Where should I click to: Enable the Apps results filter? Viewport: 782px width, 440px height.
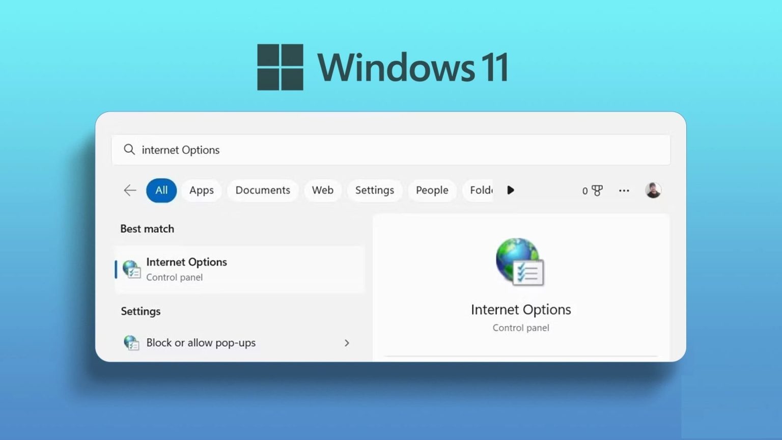(x=201, y=190)
